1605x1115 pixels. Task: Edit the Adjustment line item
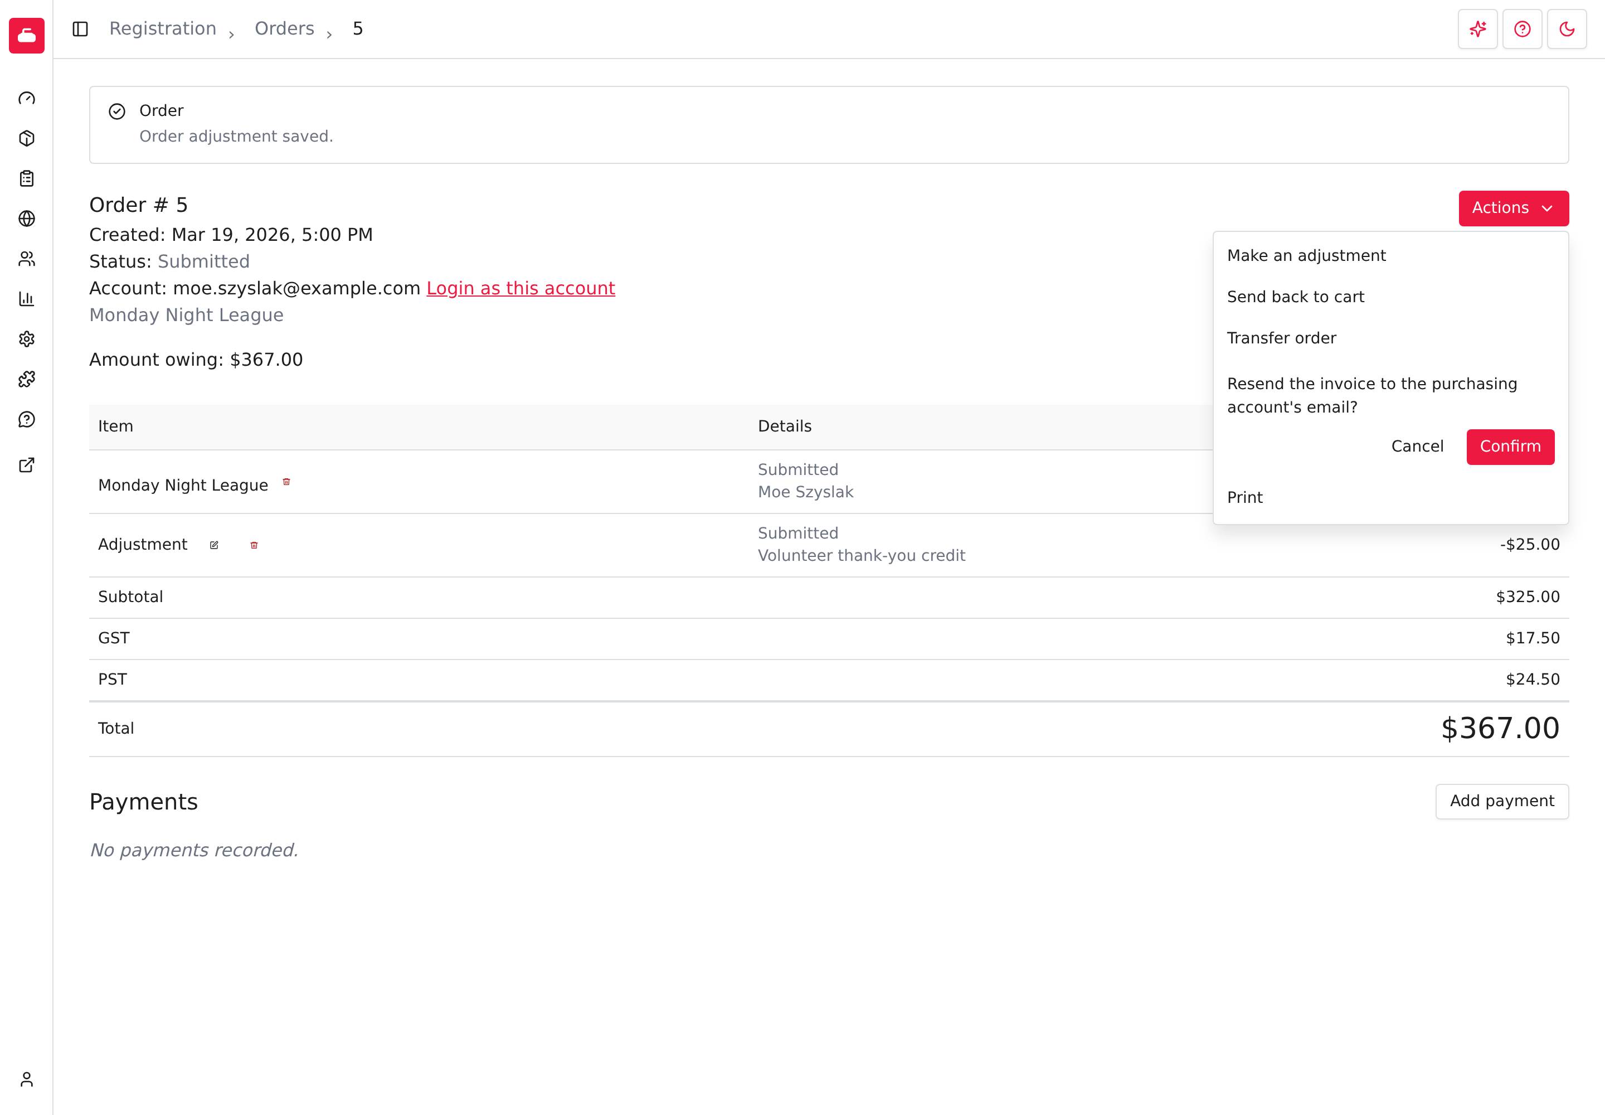(x=215, y=545)
